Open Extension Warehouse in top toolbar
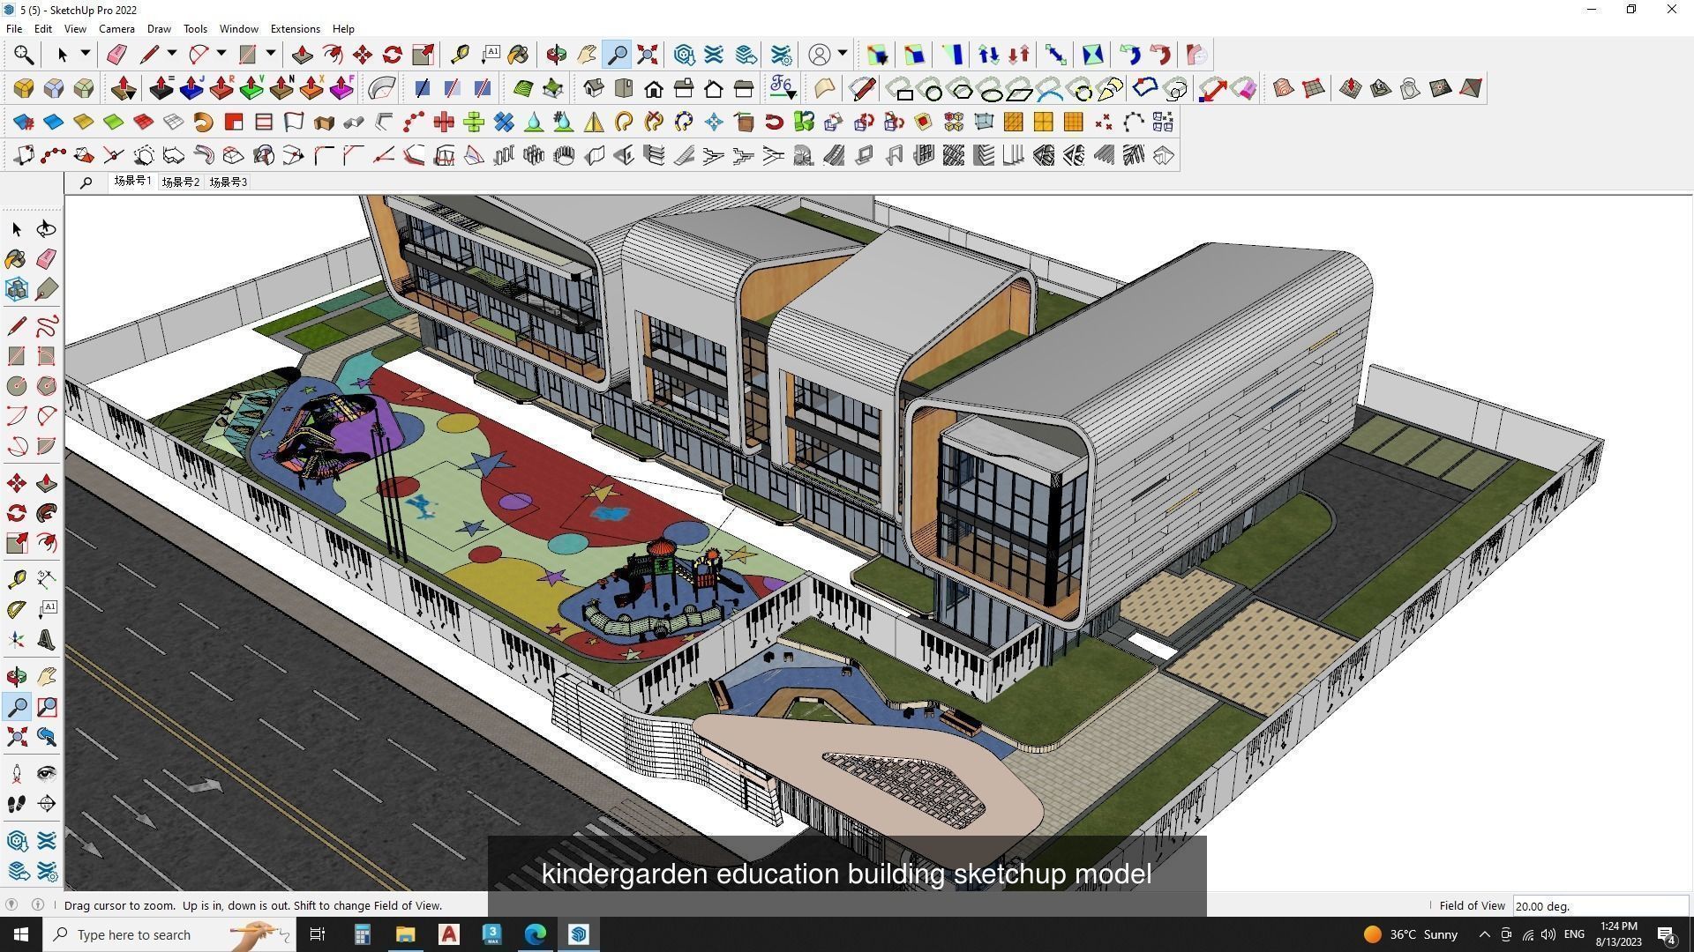 pos(781,55)
